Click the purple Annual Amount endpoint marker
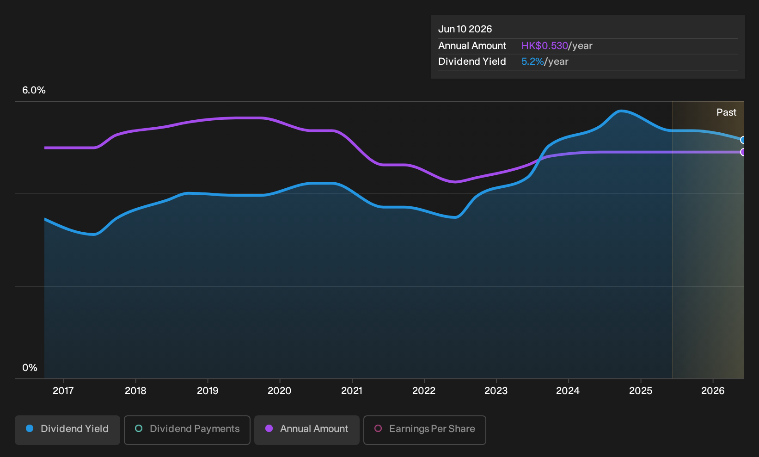 coord(743,152)
